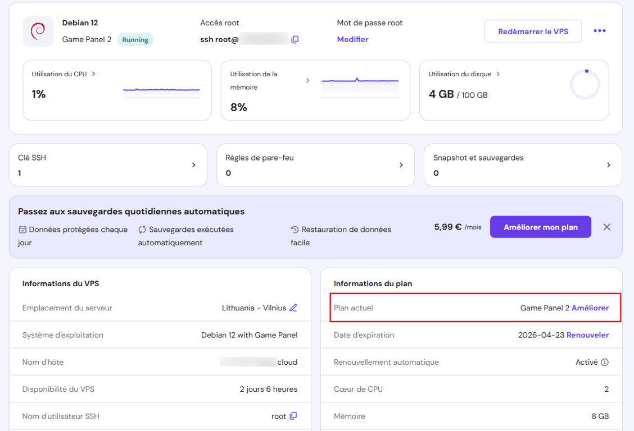Click Renouveler next to the expiration date
Image resolution: width=634 pixels, height=431 pixels.
[x=588, y=334]
